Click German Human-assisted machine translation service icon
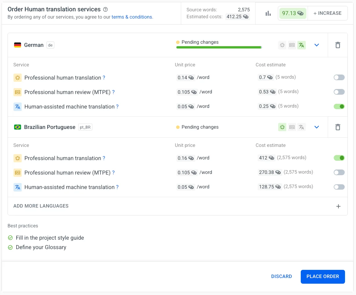The image size is (356, 295). point(18,107)
